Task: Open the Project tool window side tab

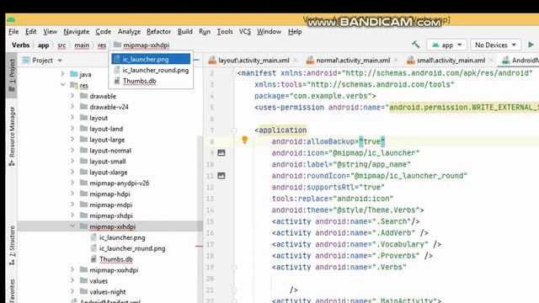Action: [x=12, y=75]
